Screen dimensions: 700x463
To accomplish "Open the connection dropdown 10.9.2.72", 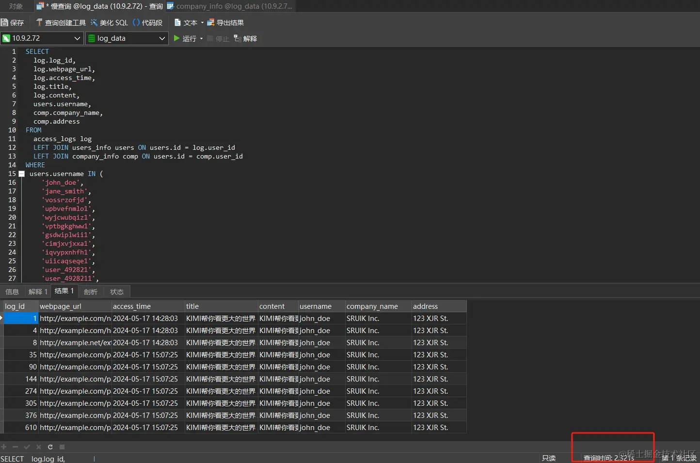I will pyautogui.click(x=42, y=38).
